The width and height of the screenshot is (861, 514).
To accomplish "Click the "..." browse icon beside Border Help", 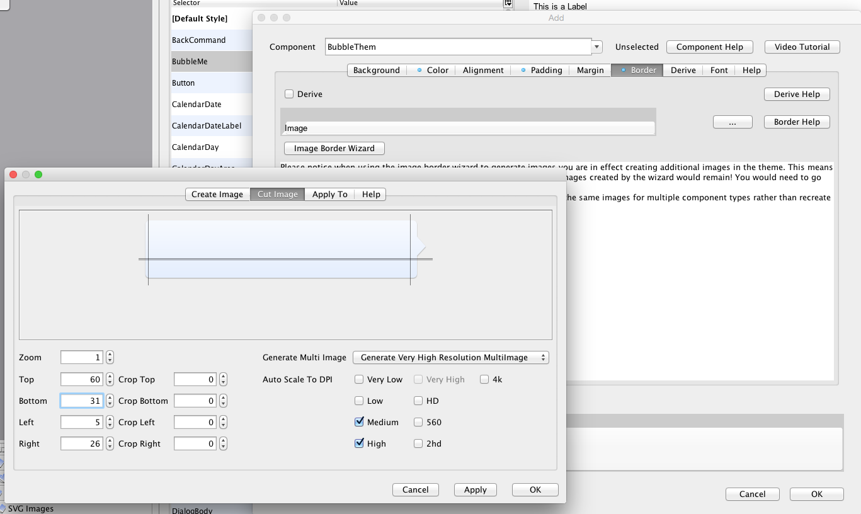I will click(733, 122).
